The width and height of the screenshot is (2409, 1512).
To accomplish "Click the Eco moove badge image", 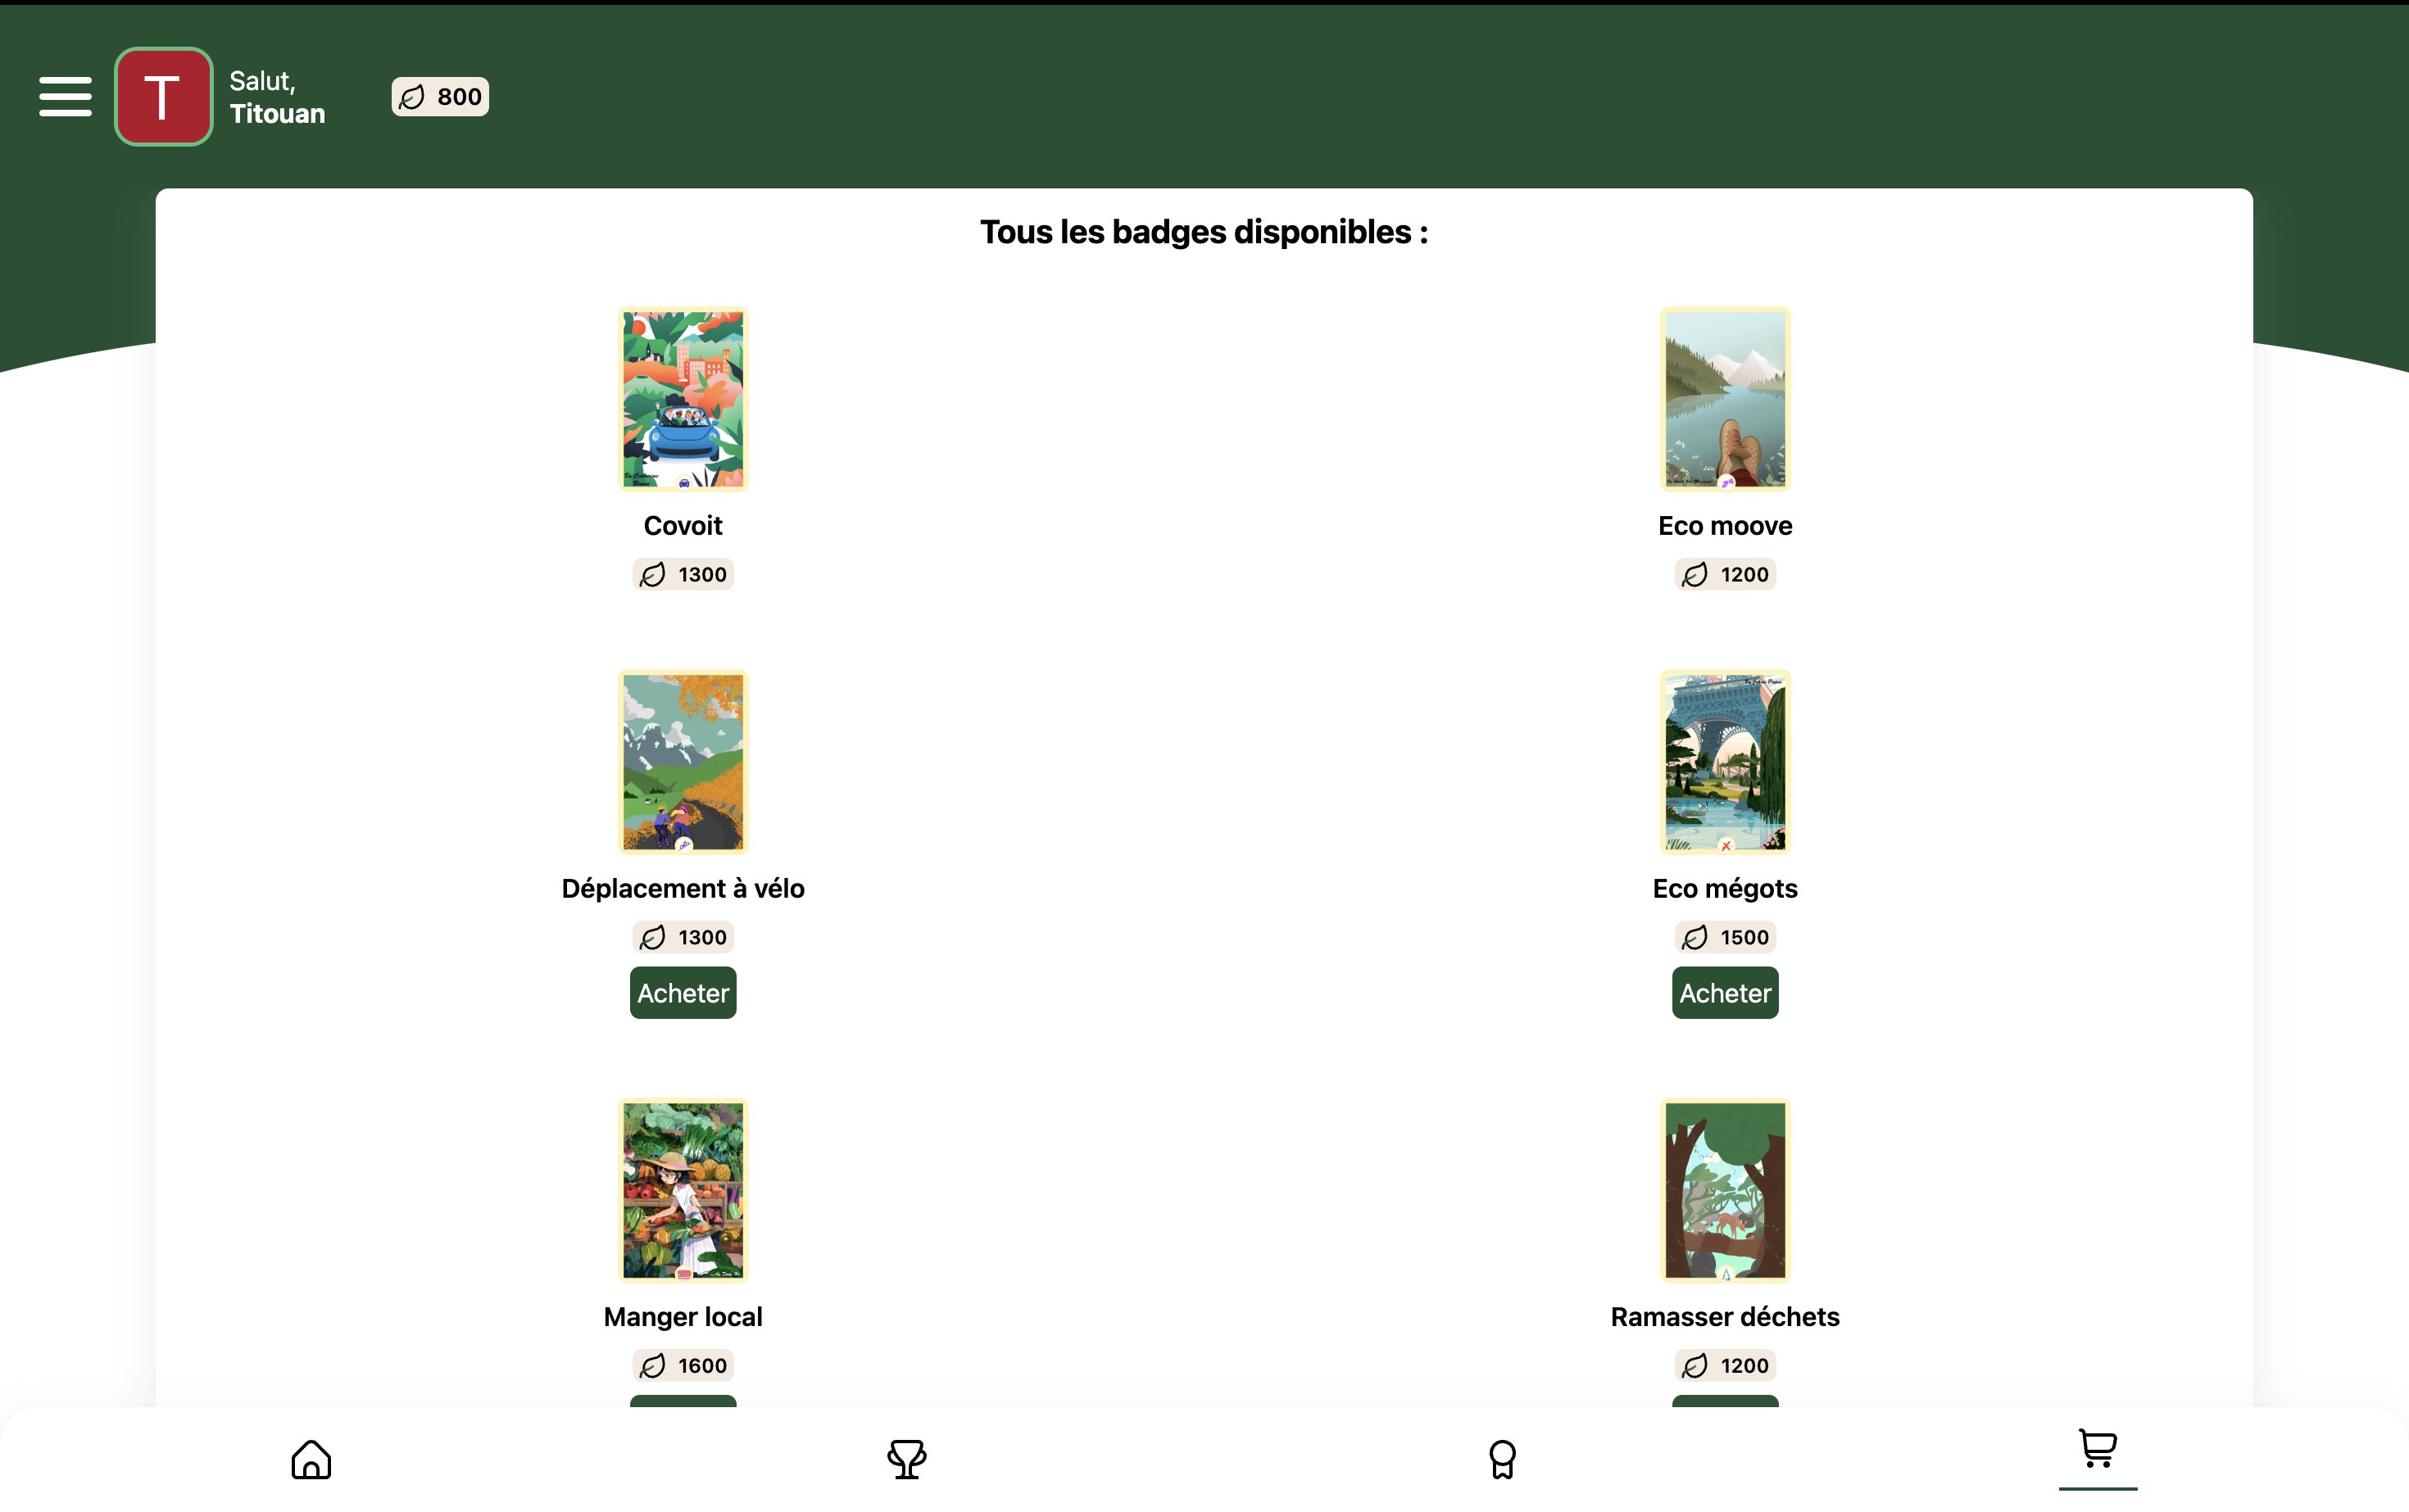I will [x=1725, y=399].
